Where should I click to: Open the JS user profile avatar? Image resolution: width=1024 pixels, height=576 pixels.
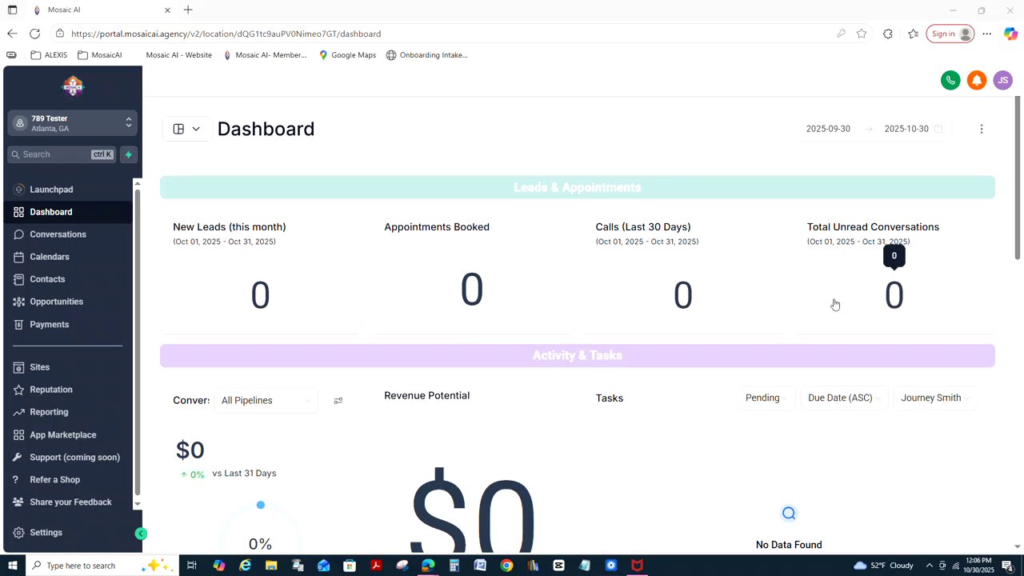click(1002, 80)
